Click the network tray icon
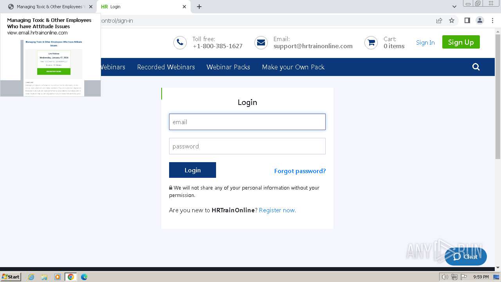501x282 pixels. (x=454, y=277)
